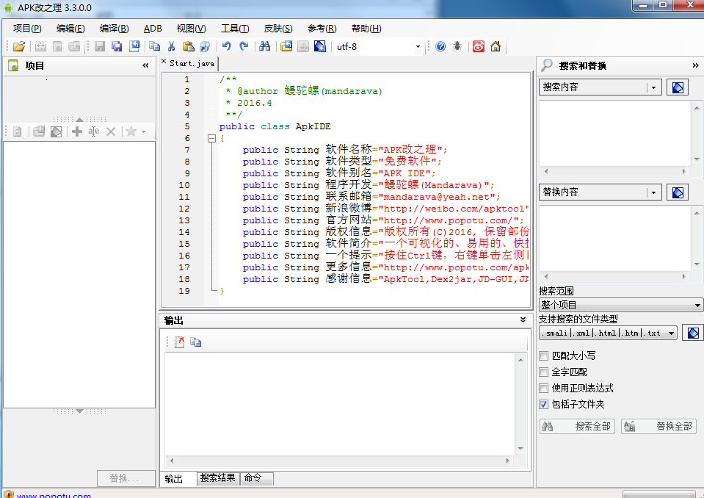Screen dimensions: 704x498
Task: Clear the output with the red-X page icon
Action: (180, 342)
